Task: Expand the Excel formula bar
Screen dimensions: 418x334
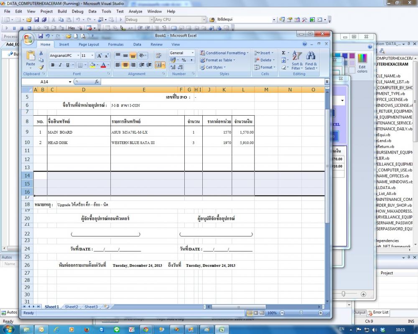Action: tap(327, 81)
